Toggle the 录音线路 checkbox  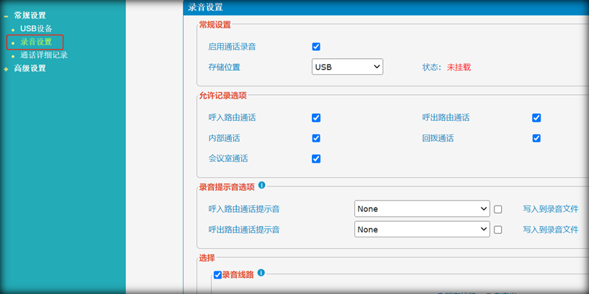tap(218, 275)
